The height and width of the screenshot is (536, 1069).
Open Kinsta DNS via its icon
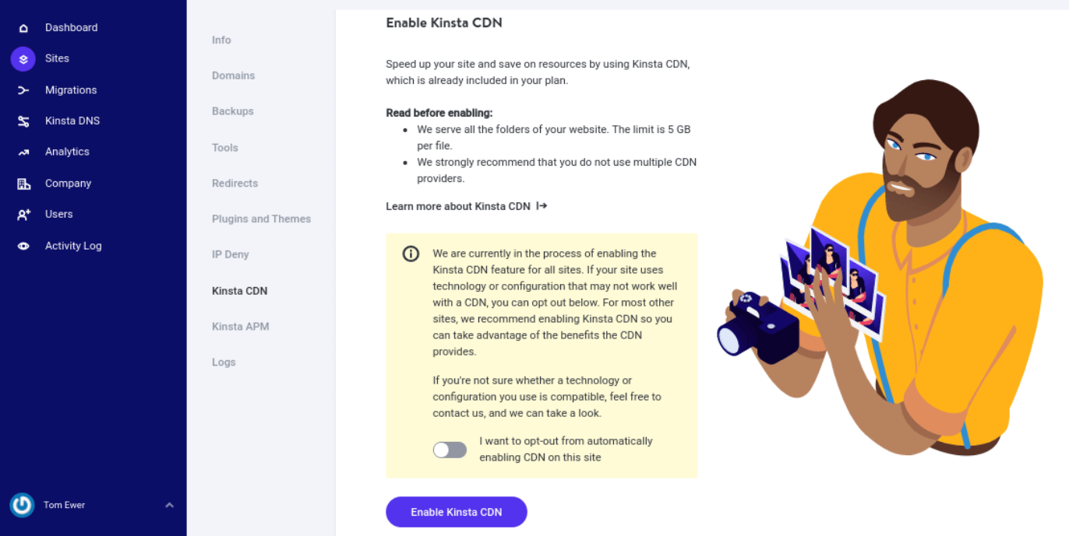point(22,121)
